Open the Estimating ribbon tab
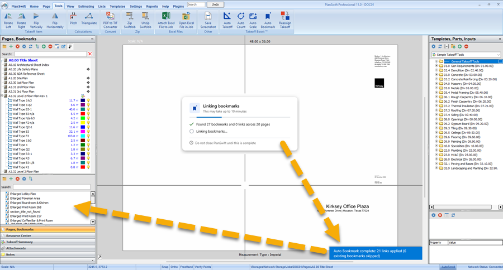 coord(86,6)
